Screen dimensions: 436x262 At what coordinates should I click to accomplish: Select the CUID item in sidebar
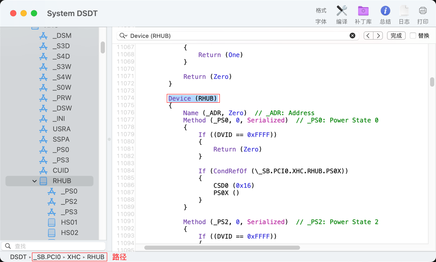click(61, 170)
